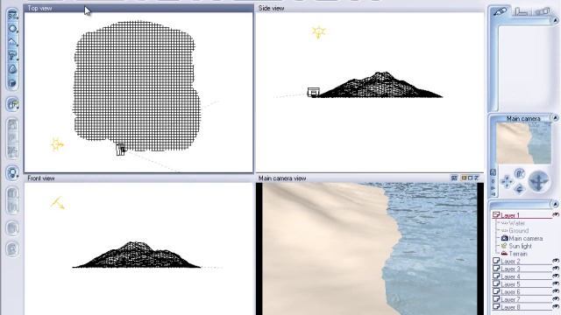Screen dimensions: 561x315
Task: Toggle visibility of Layer 1
Action: click(556, 214)
